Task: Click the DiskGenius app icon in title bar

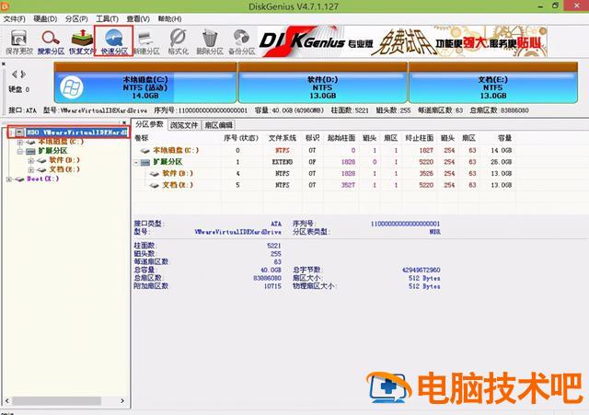Action: pos(5,6)
